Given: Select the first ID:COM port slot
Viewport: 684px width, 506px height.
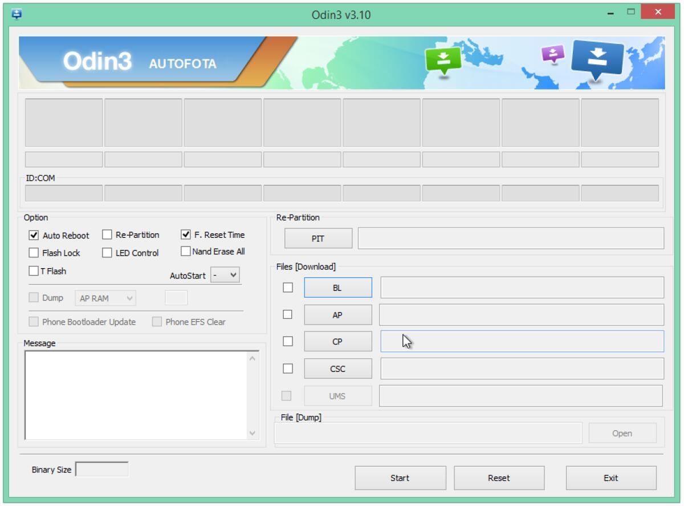Looking at the screenshot, I should pos(63,193).
